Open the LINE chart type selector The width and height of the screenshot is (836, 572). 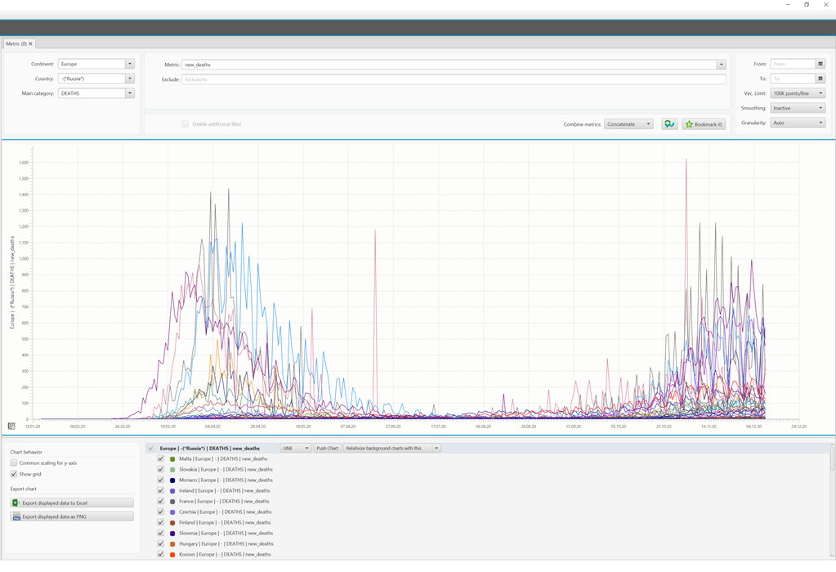pyautogui.click(x=295, y=448)
